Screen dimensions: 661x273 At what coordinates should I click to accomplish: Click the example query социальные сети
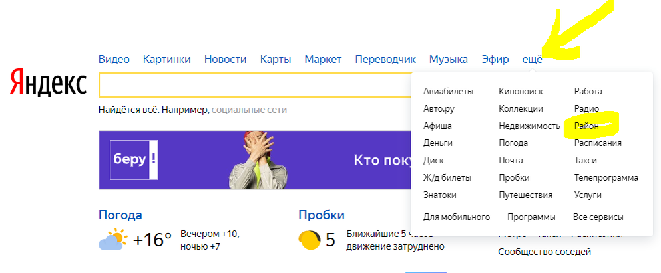pos(249,110)
